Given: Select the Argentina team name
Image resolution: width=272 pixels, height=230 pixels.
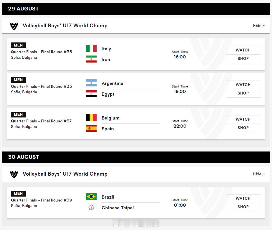Looking at the screenshot, I should pos(112,83).
